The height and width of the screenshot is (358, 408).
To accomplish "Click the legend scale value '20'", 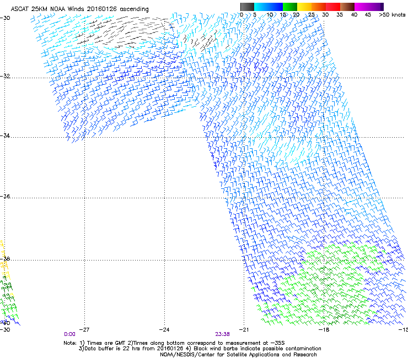I will click(x=296, y=15).
